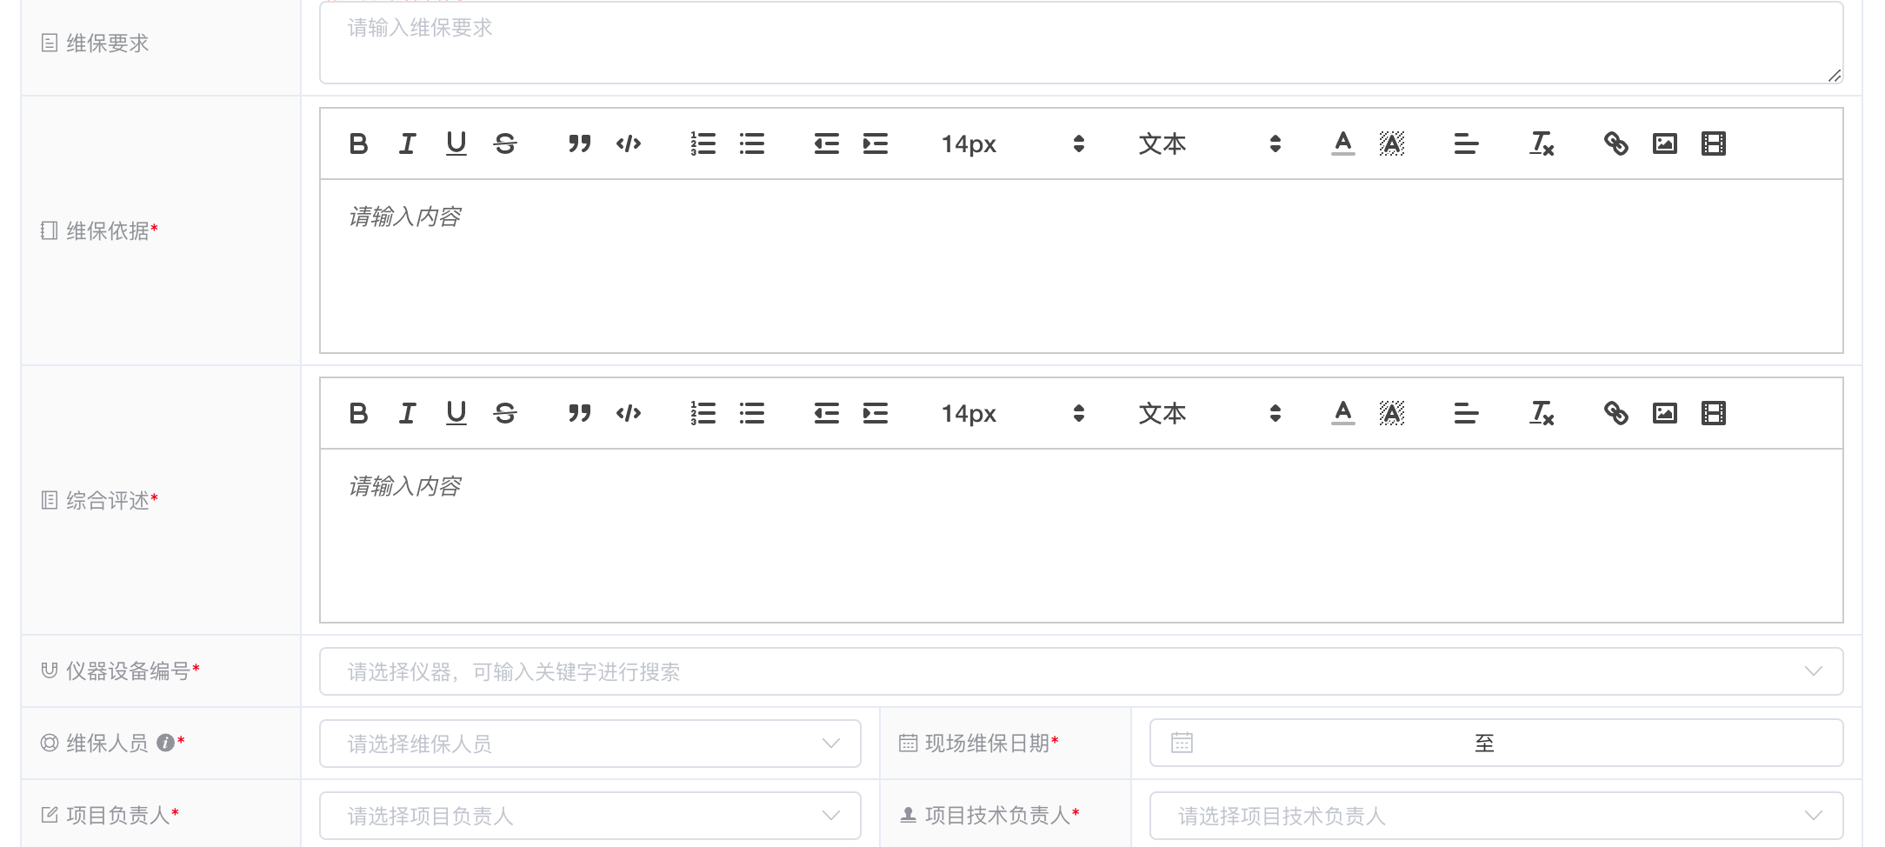Toggle strikethrough in 维保依据 editor
This screenshot has height=847, width=1885.
coord(504,143)
